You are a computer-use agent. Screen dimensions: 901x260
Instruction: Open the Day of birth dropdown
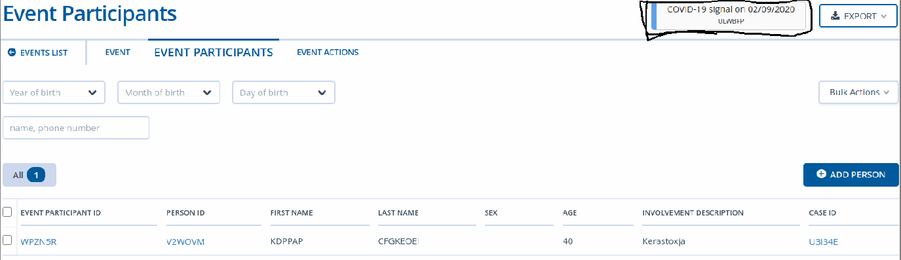coord(284,92)
